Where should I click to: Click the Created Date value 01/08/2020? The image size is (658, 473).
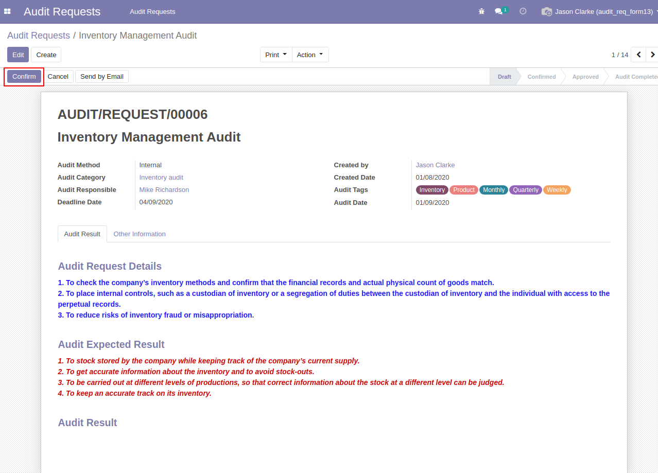click(432, 177)
